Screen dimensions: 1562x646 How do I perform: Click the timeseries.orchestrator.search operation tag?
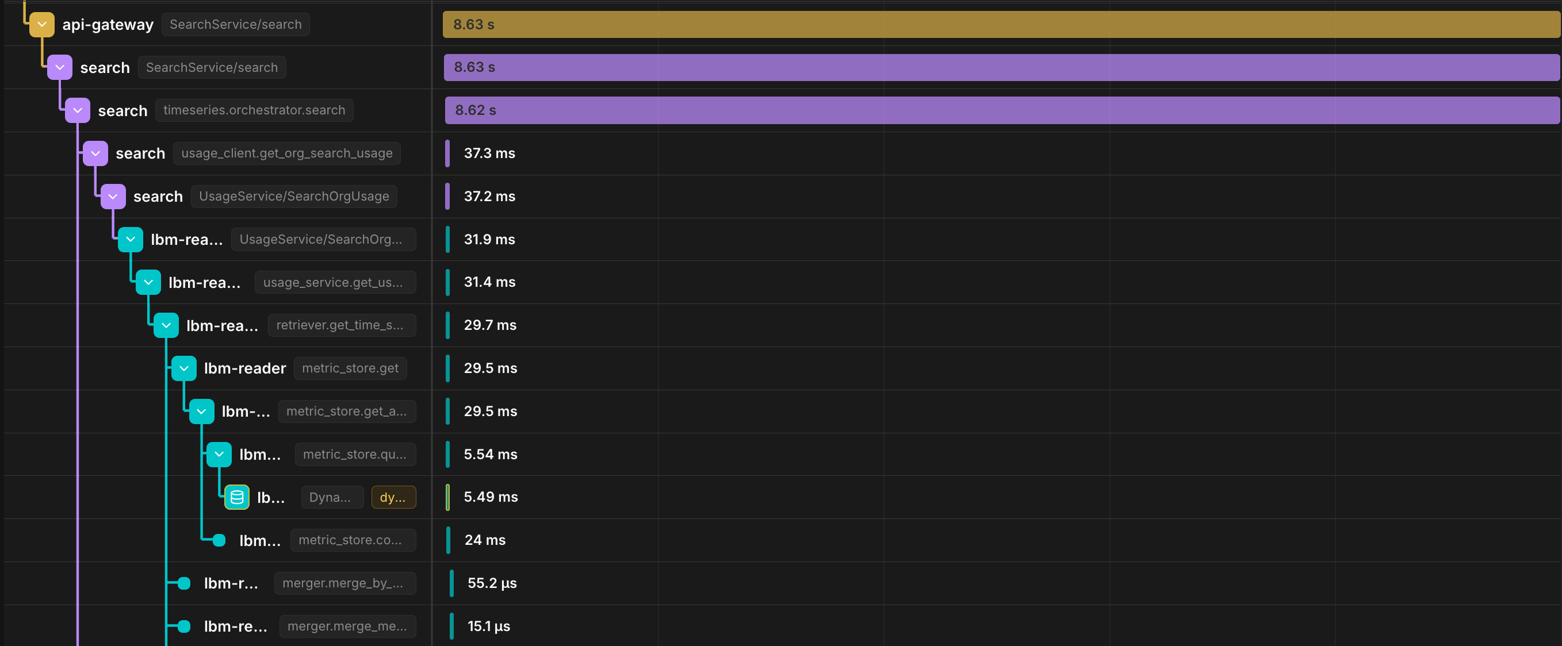coord(254,110)
